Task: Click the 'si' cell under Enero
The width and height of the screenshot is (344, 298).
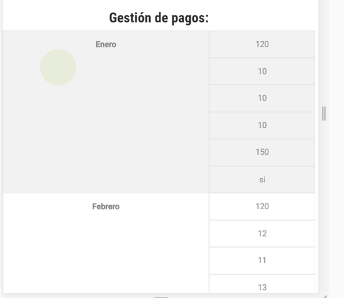Action: pyautogui.click(x=262, y=179)
